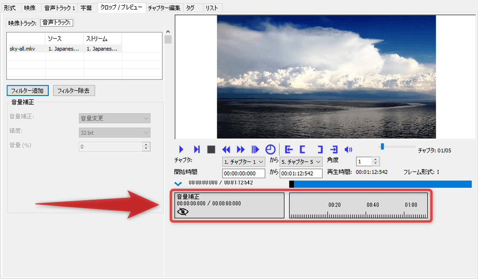The image size is (478, 279).
Task: Switch to the タグ tab
Action: [190, 8]
